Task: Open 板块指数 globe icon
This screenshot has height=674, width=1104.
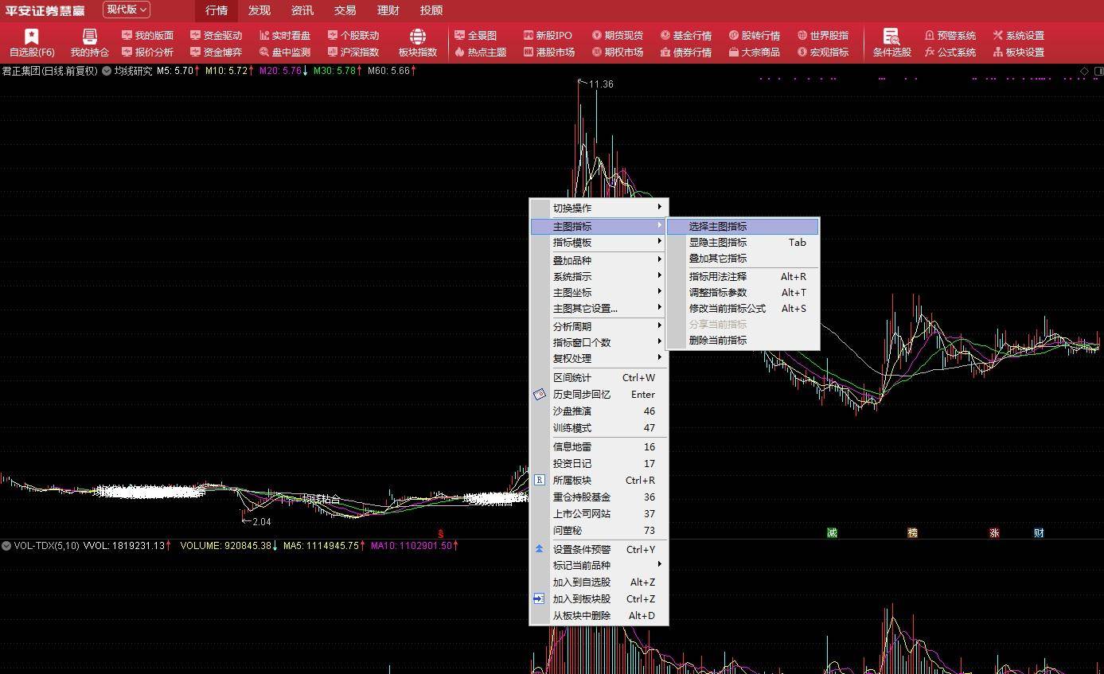Action: (x=418, y=43)
